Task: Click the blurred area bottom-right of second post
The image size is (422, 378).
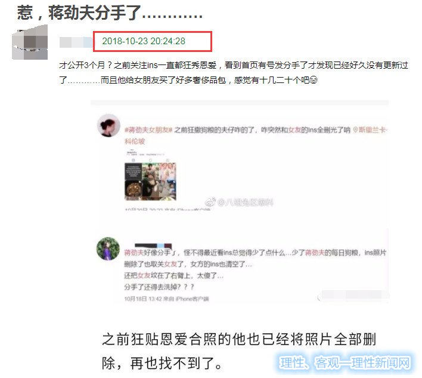Action: 353,296
